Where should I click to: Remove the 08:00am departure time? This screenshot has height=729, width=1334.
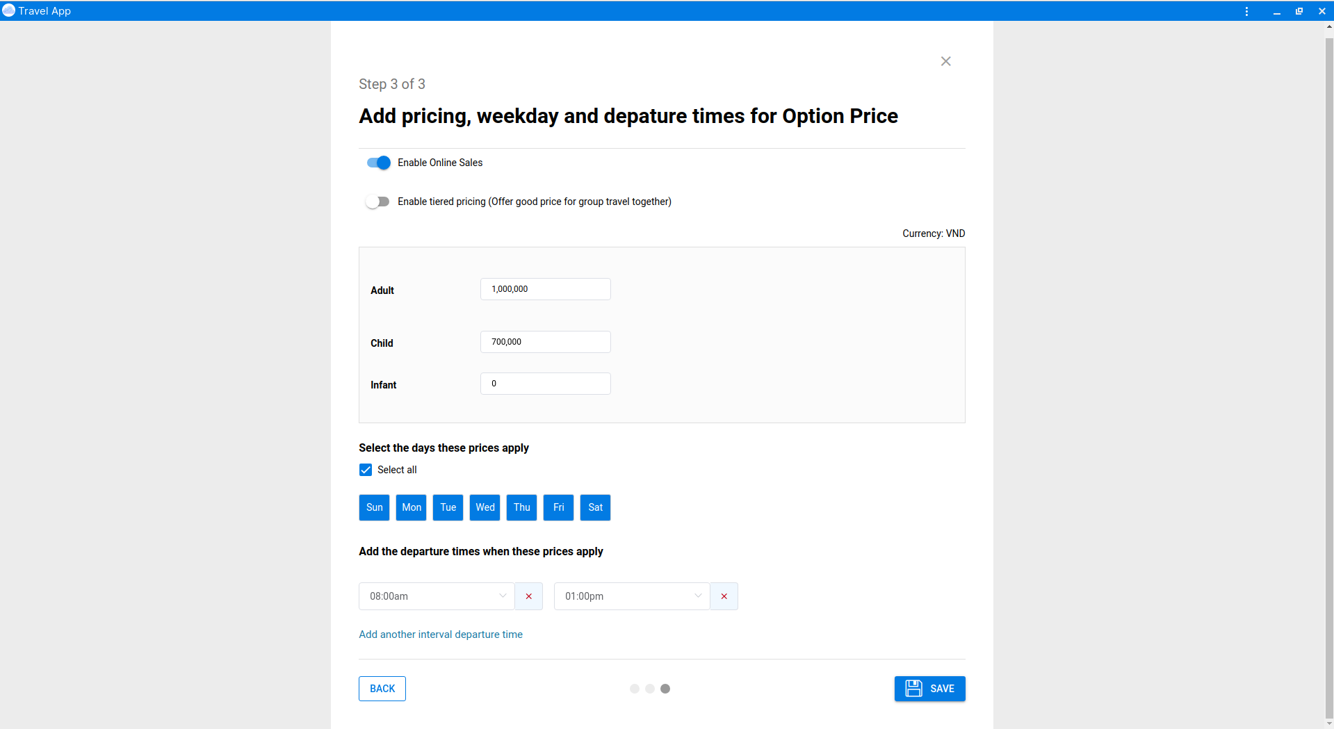pyautogui.click(x=528, y=596)
